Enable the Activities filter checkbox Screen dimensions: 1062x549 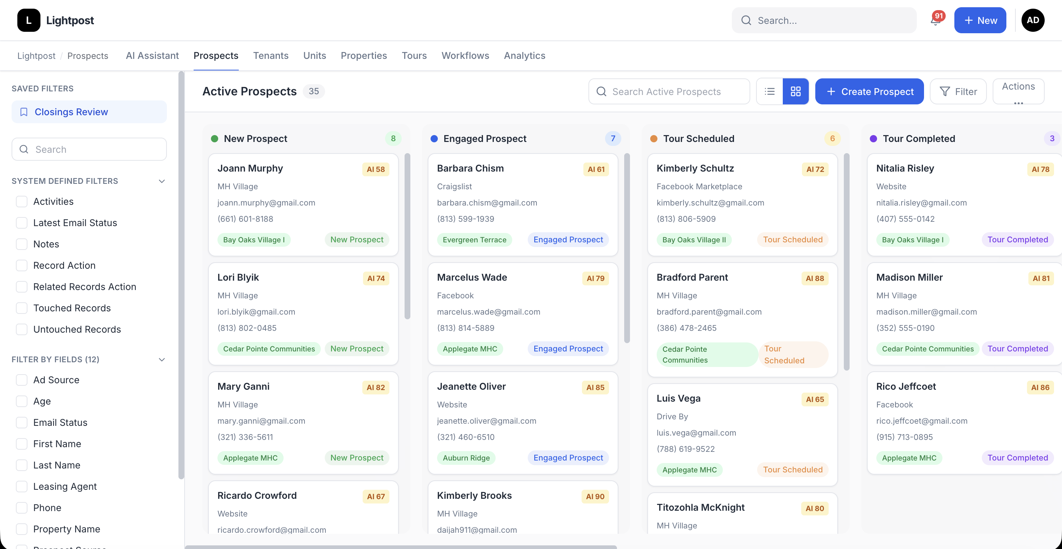pos(21,202)
